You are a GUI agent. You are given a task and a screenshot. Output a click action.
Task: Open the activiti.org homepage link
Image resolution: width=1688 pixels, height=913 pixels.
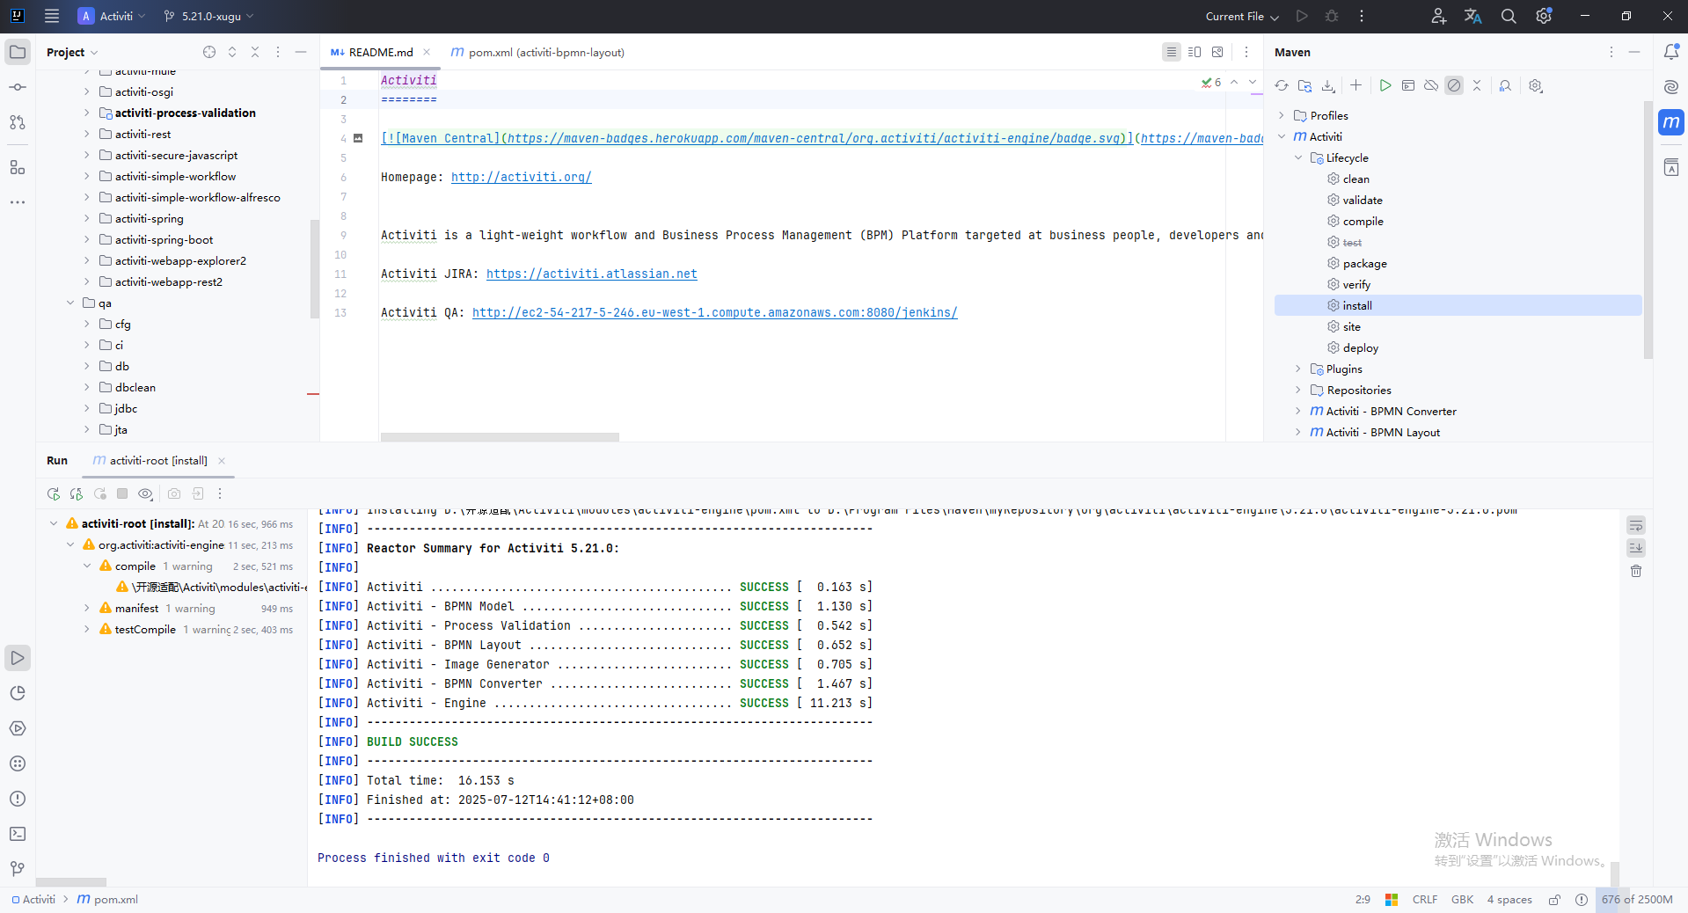tap(521, 178)
